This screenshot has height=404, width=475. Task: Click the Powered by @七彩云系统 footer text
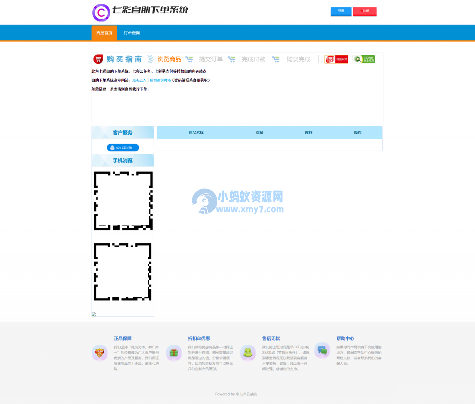click(x=236, y=394)
